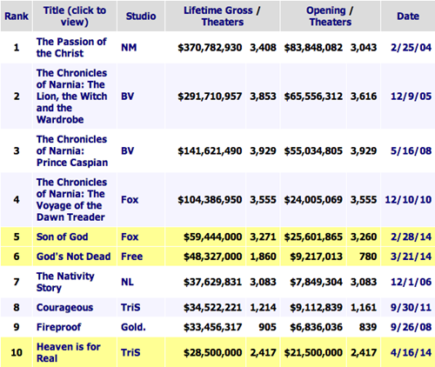Select theater count 1,860
435x367 pixels.
click(263, 257)
